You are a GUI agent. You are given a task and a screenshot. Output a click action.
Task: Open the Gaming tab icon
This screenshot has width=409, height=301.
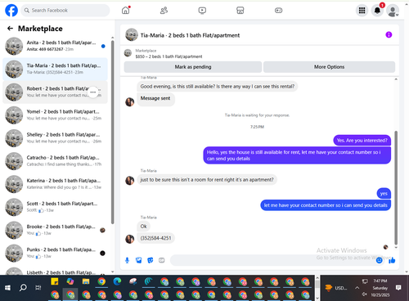tap(278, 11)
